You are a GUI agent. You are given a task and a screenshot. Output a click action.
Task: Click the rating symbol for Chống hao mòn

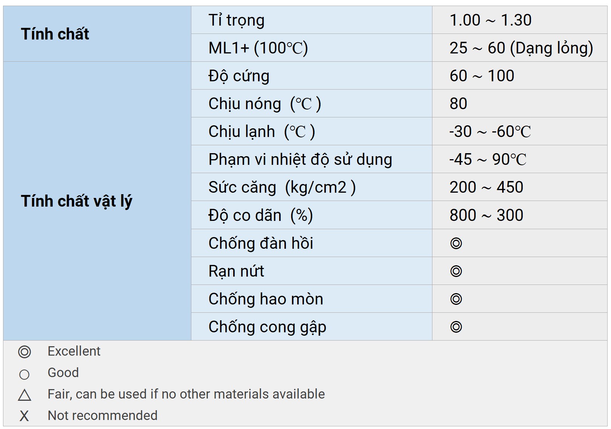456,299
